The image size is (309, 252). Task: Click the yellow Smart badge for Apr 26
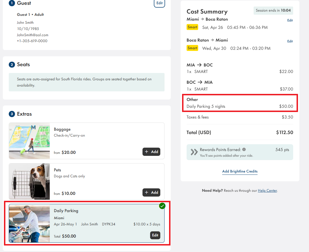point(192,27)
